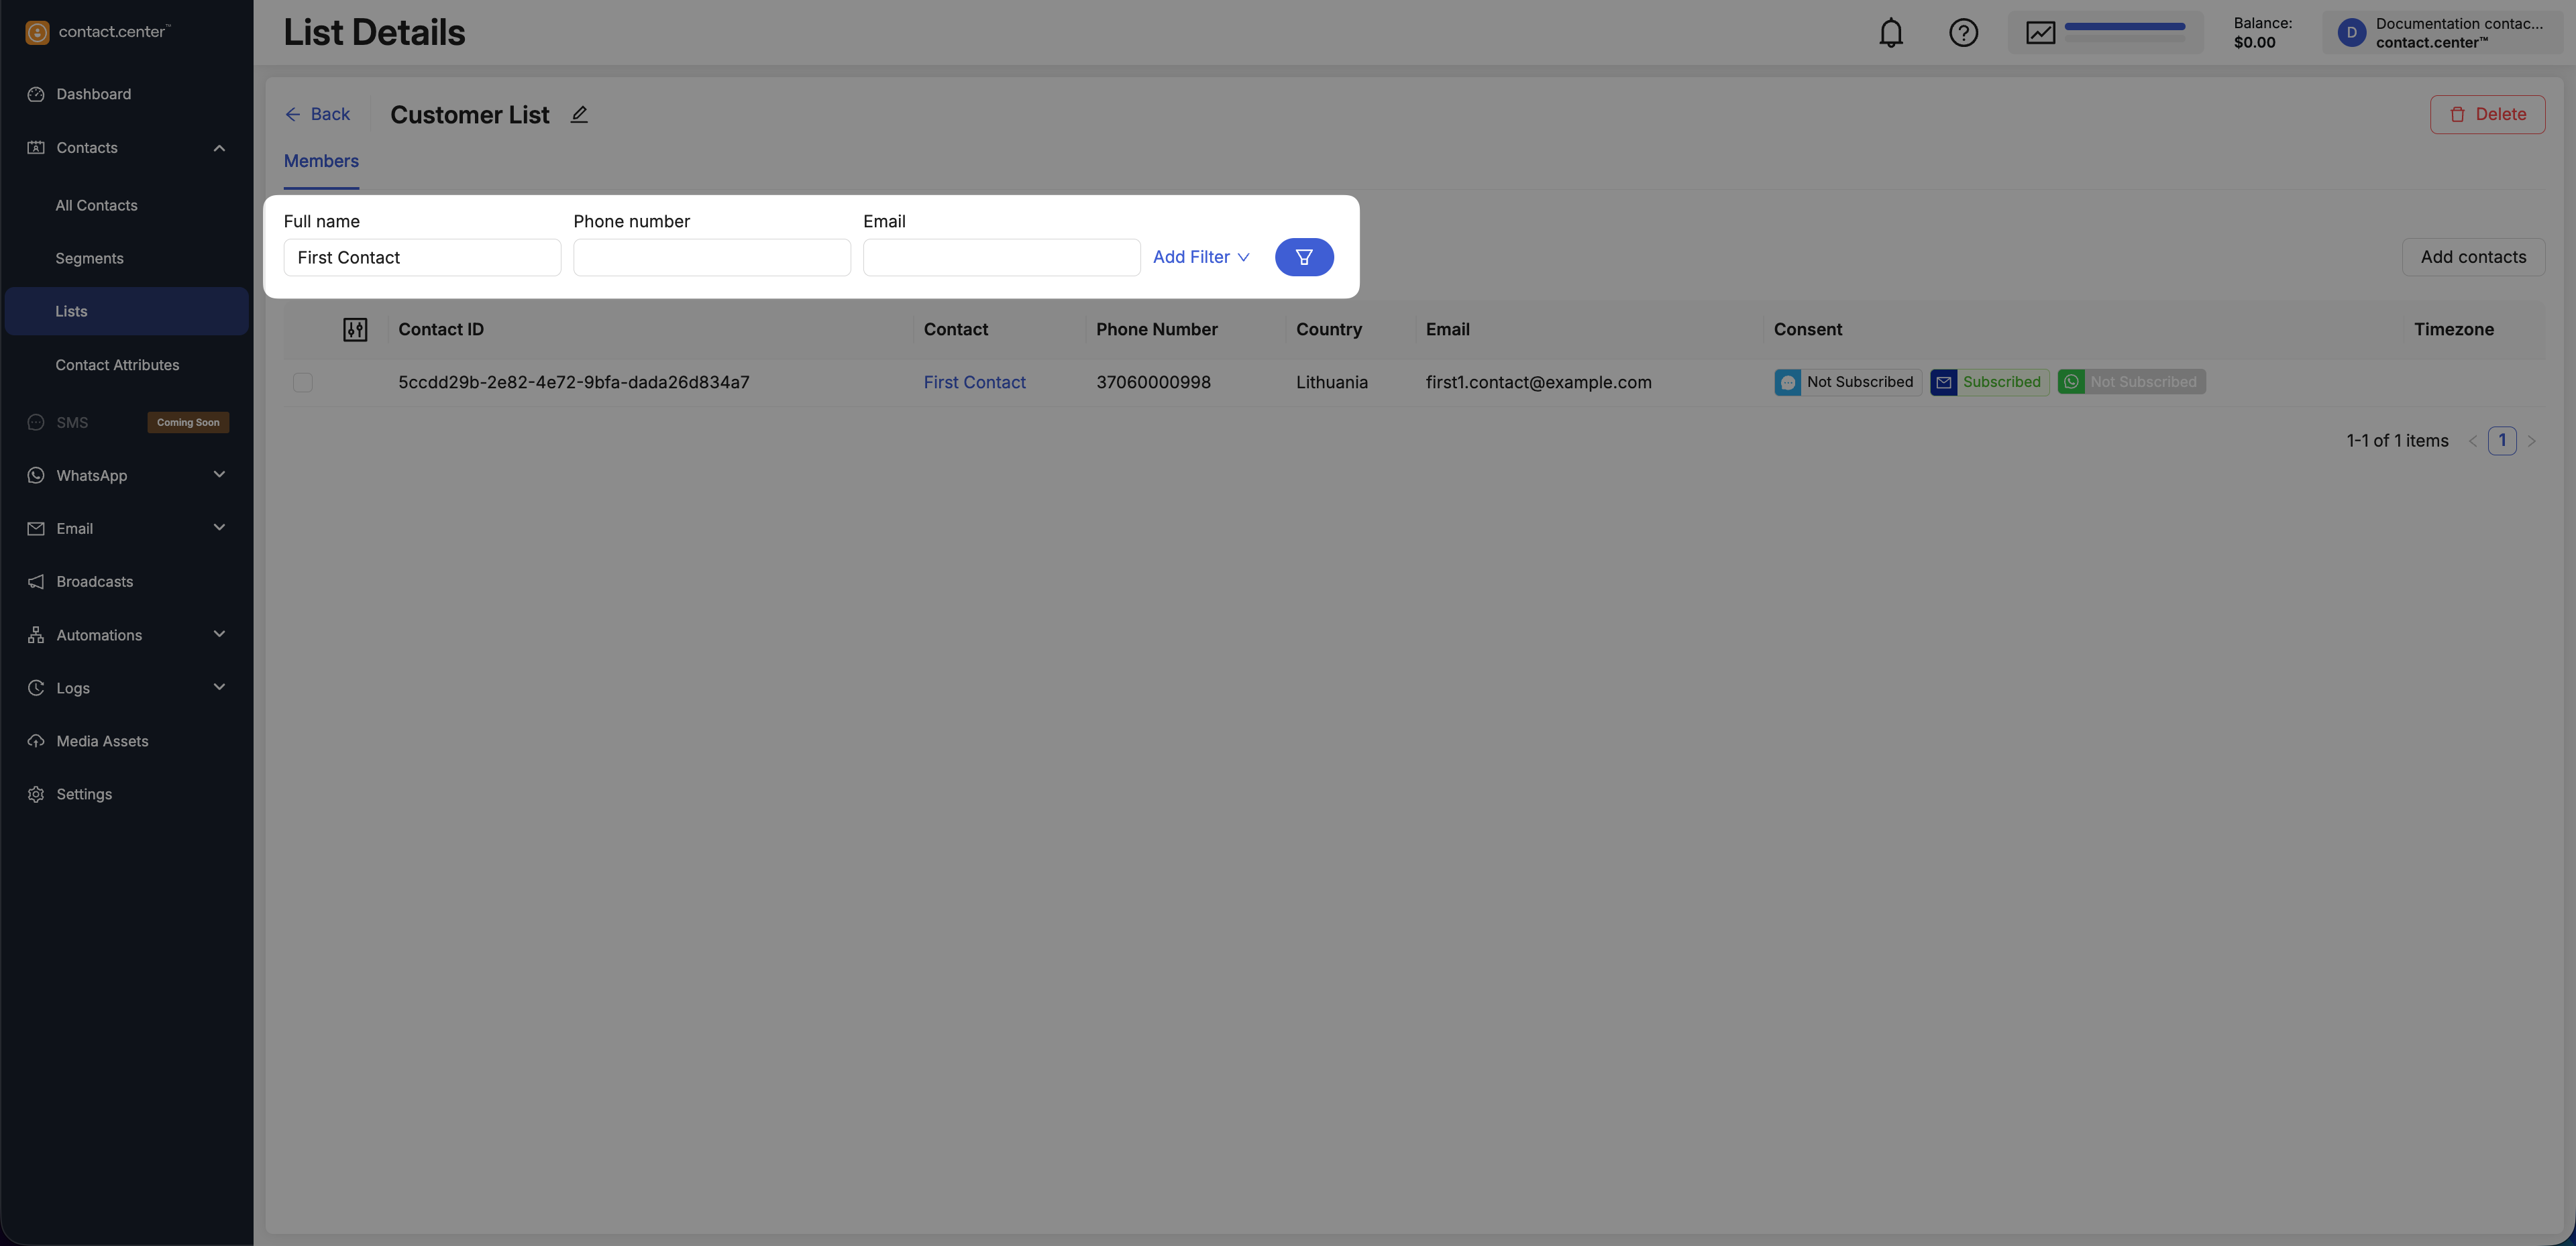The width and height of the screenshot is (2576, 1246).
Task: Open Segments in the sidebar
Action: (89, 258)
